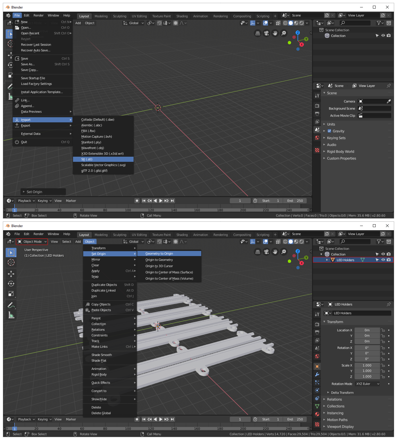Click Shade Smooth in bottom window Object menu
The width and height of the screenshot is (397, 440).
click(x=110, y=355)
